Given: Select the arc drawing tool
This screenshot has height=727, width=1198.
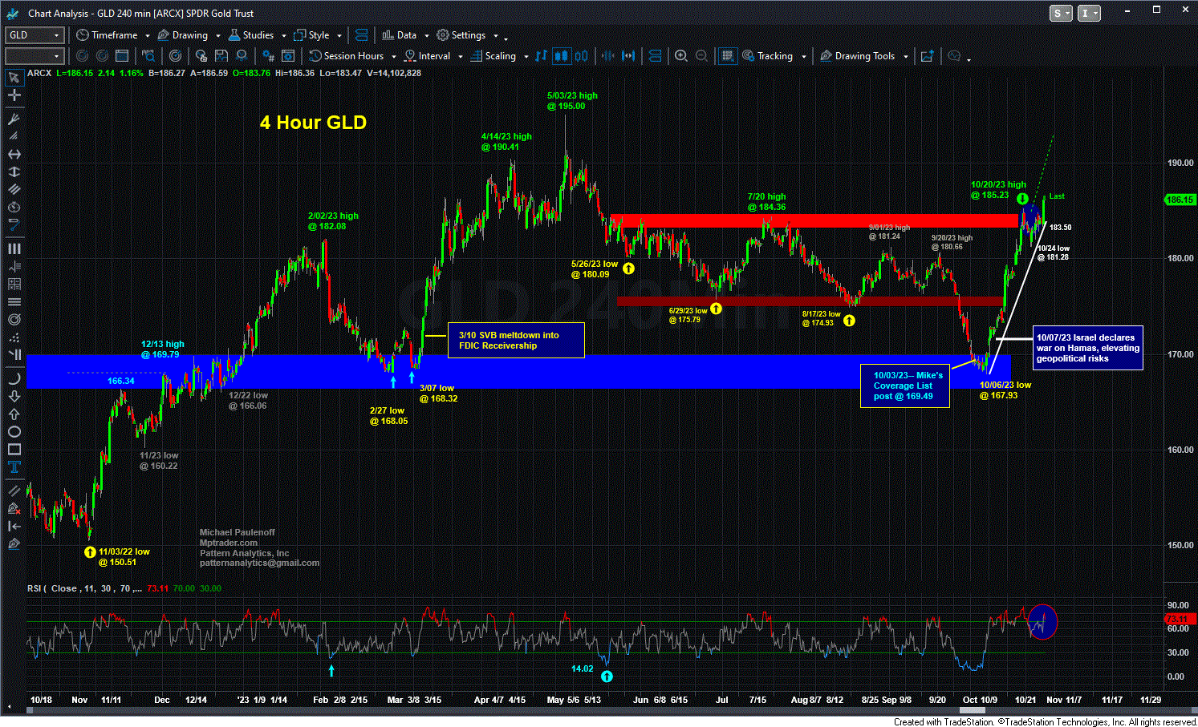Looking at the screenshot, I should [14, 378].
